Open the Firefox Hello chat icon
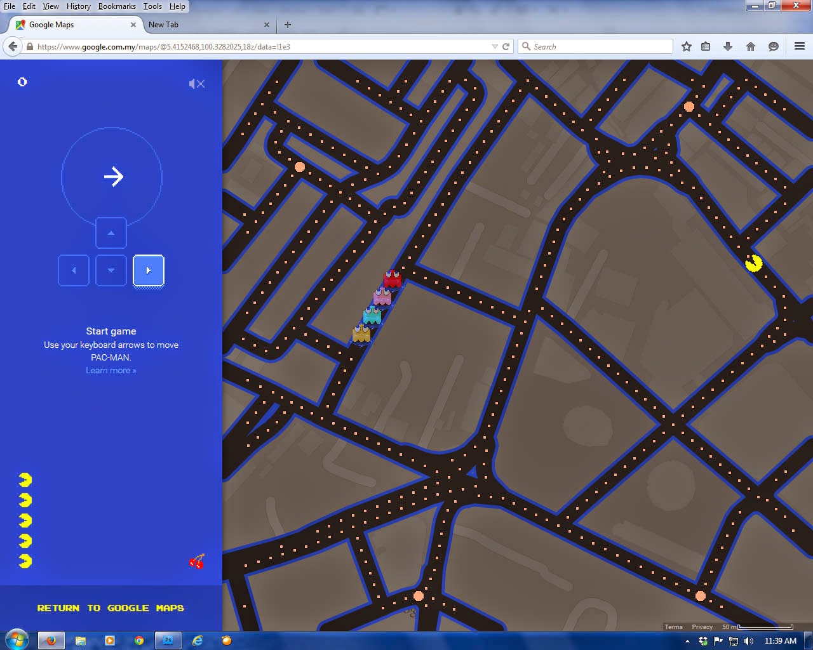 [x=774, y=46]
